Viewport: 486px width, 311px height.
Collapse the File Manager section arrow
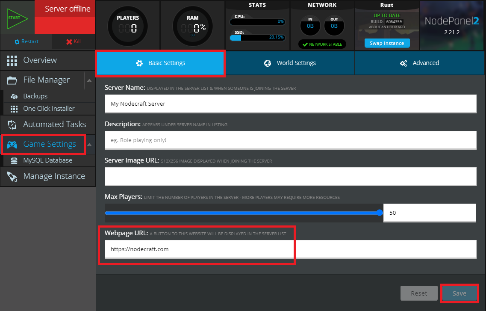[x=89, y=80]
